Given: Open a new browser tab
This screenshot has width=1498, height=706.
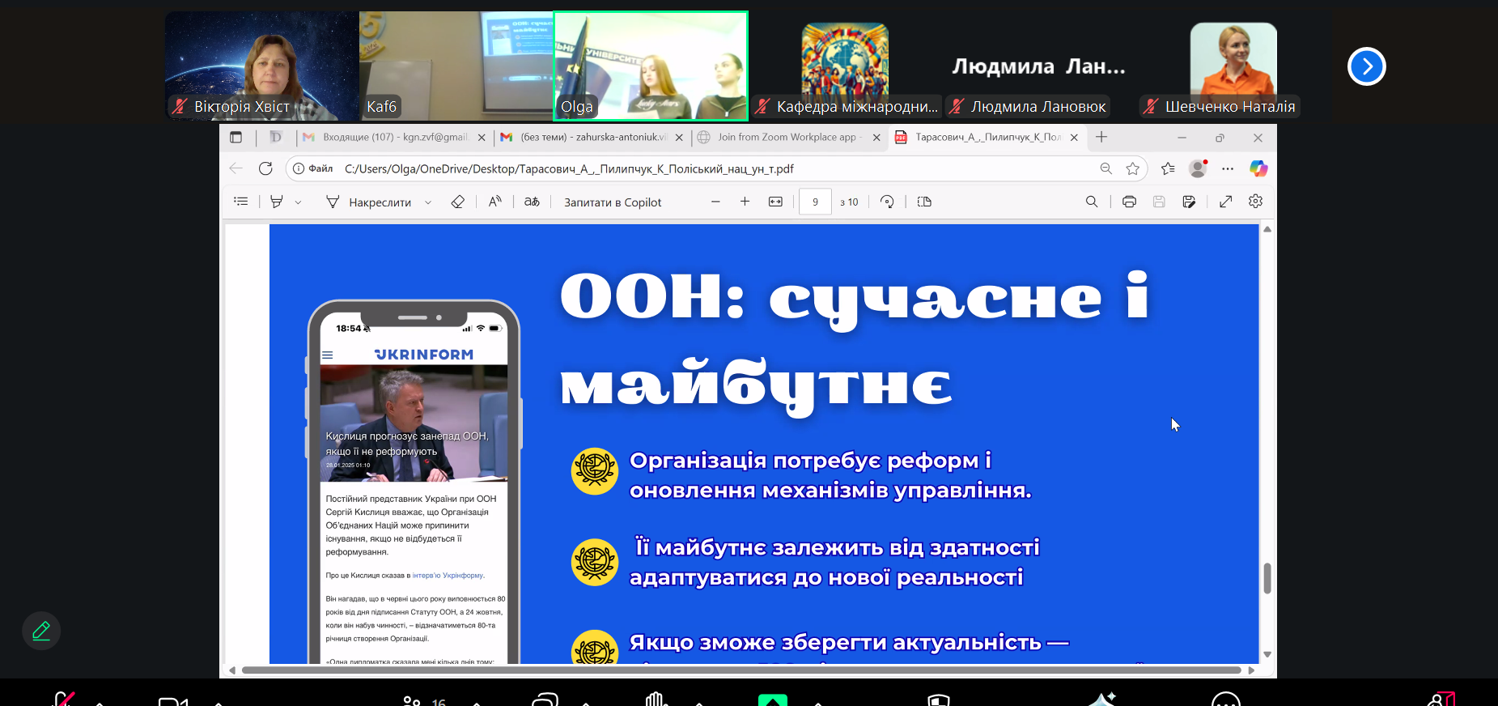Looking at the screenshot, I should (x=1101, y=137).
